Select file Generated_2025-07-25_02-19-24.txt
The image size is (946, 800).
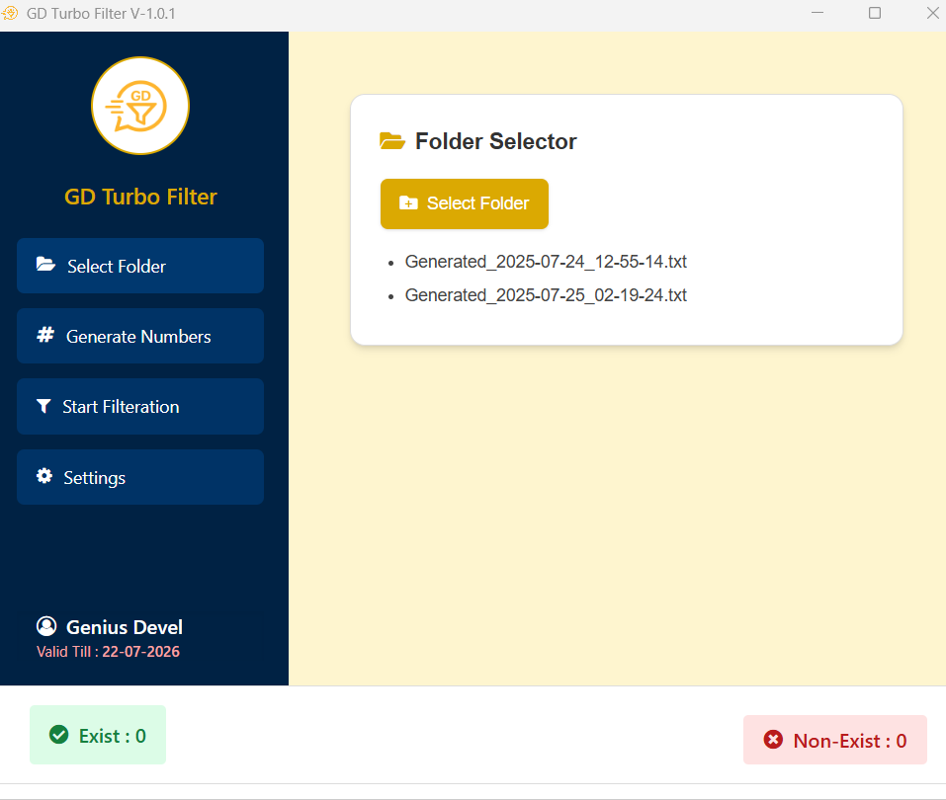546,295
